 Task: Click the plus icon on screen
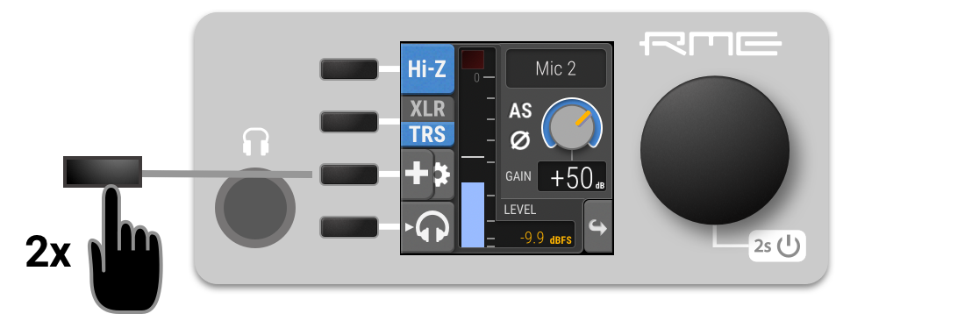pos(417,175)
